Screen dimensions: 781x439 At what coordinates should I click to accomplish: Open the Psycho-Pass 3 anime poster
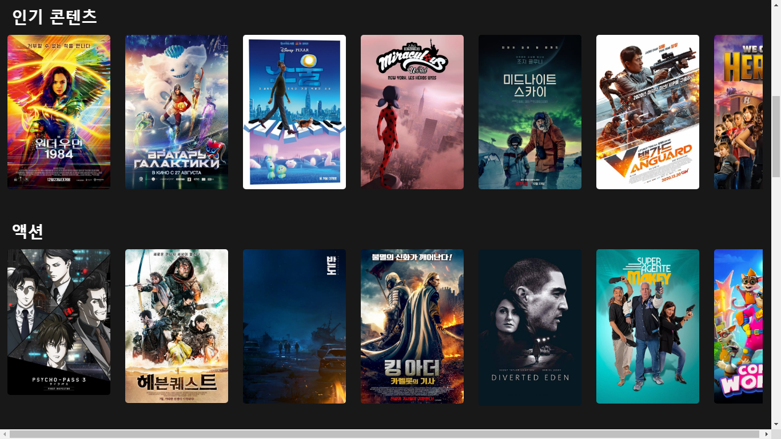59,322
